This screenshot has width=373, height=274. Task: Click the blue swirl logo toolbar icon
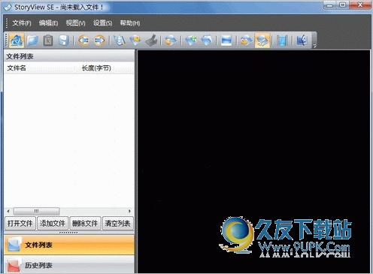[17, 40]
